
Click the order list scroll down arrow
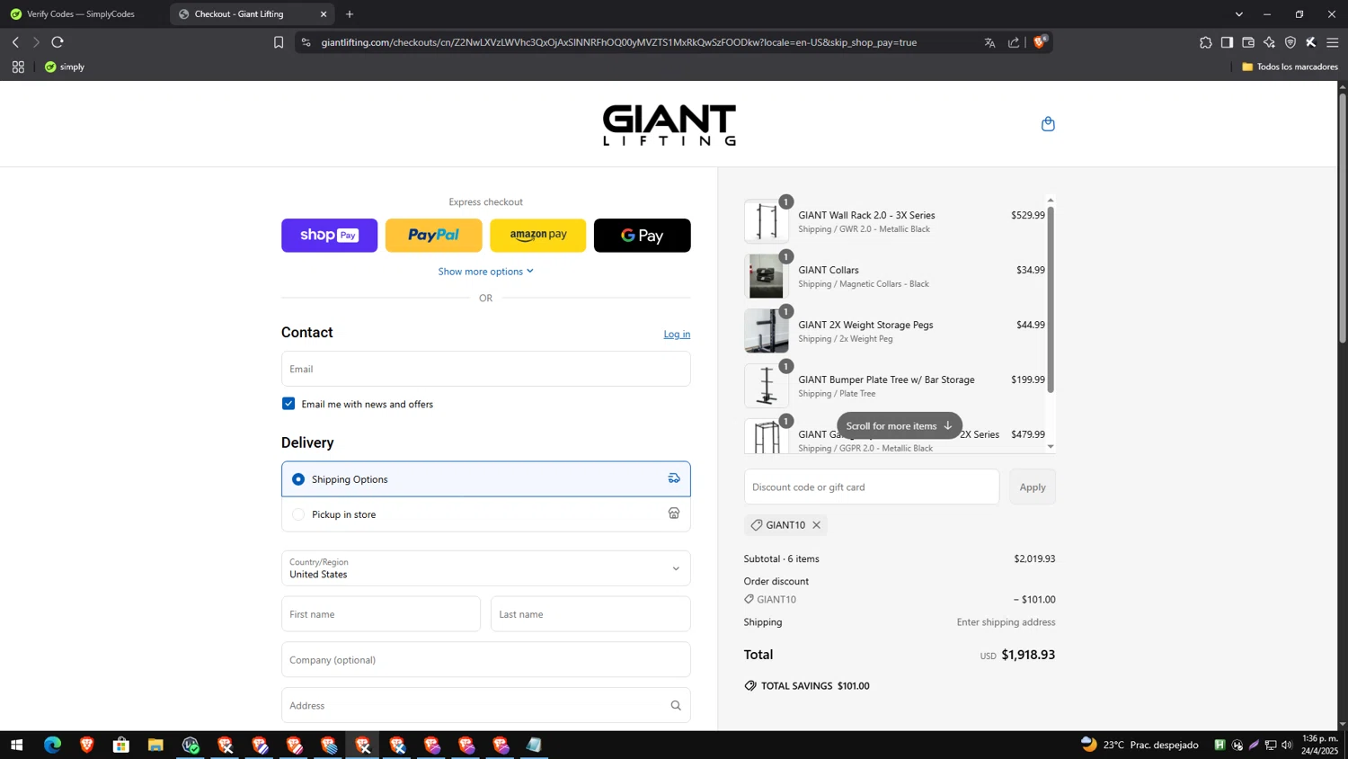(x=1051, y=447)
